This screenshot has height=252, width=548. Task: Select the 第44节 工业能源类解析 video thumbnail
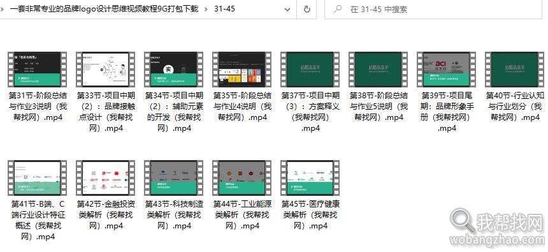(242, 178)
